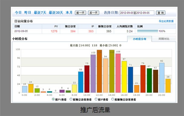Screen dimensions: 184x116
Task: Go to next day with 后一天 button
Action: click(94, 13)
